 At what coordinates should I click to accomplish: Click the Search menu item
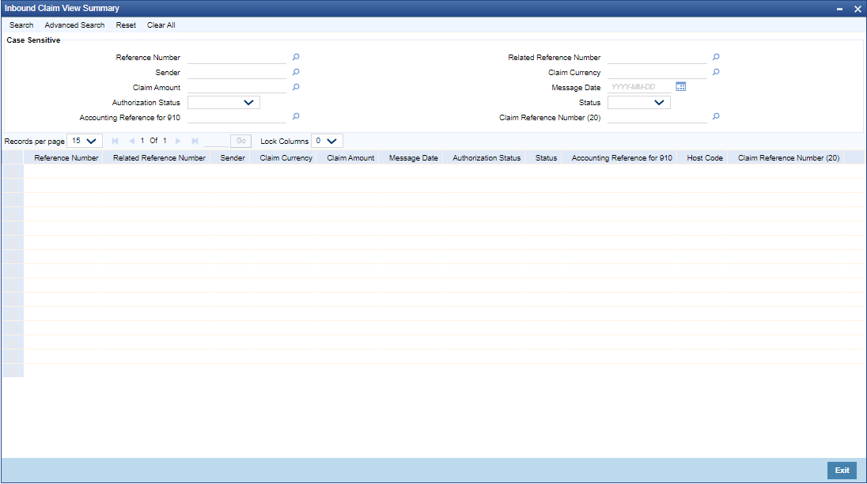(x=21, y=25)
